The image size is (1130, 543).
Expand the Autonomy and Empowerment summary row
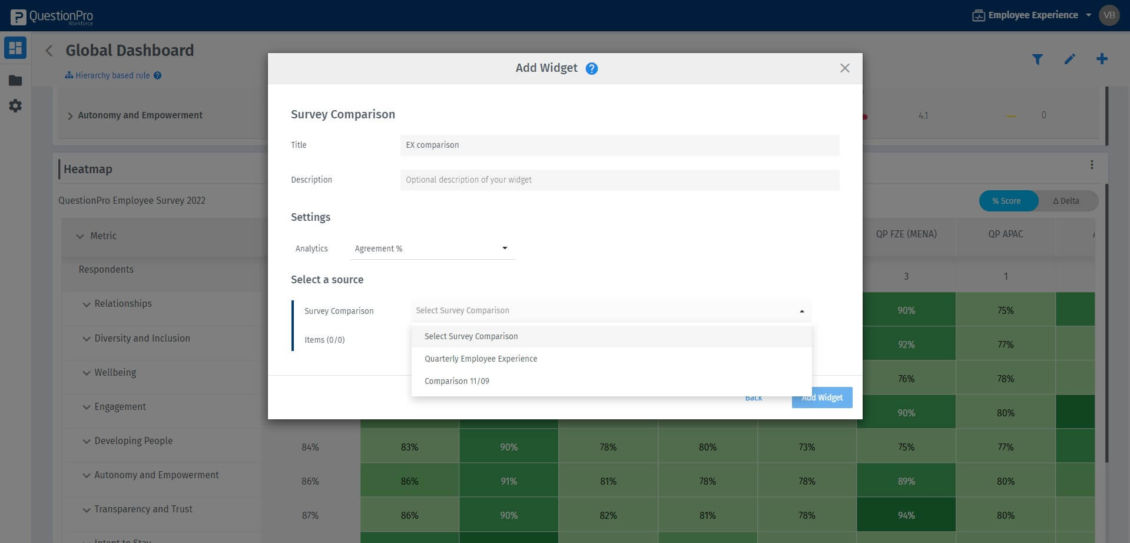70,116
